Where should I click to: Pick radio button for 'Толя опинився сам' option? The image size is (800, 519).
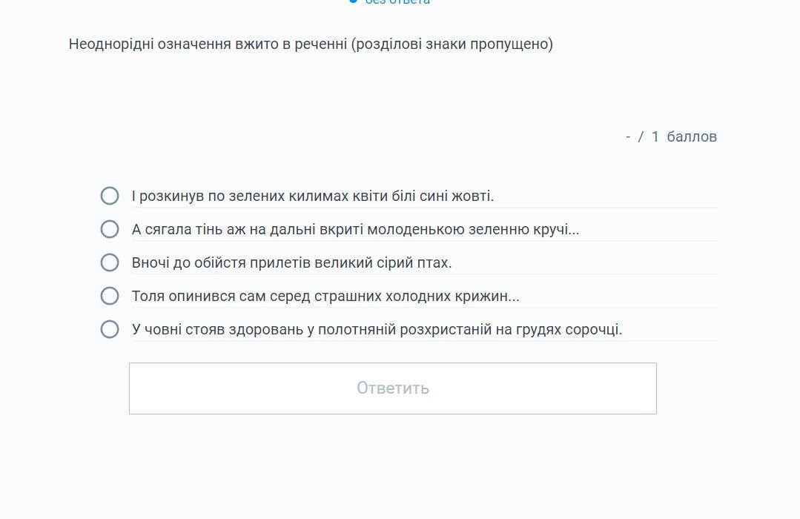tap(110, 296)
